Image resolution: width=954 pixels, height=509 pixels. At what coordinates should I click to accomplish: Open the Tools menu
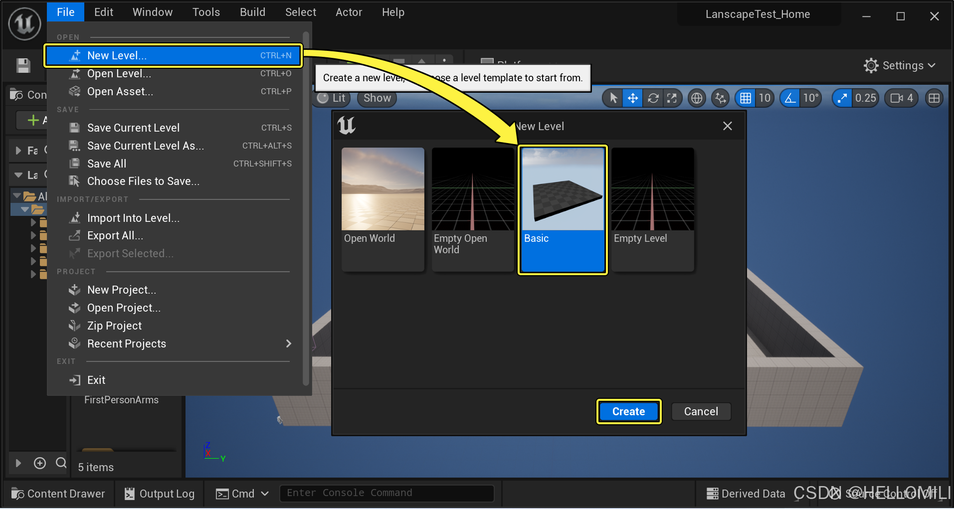[x=206, y=12]
